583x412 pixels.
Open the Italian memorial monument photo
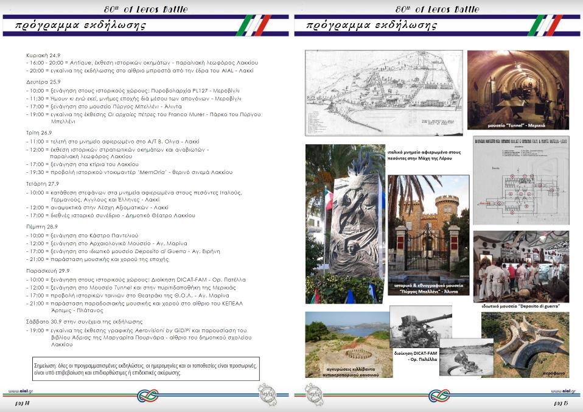345,224
